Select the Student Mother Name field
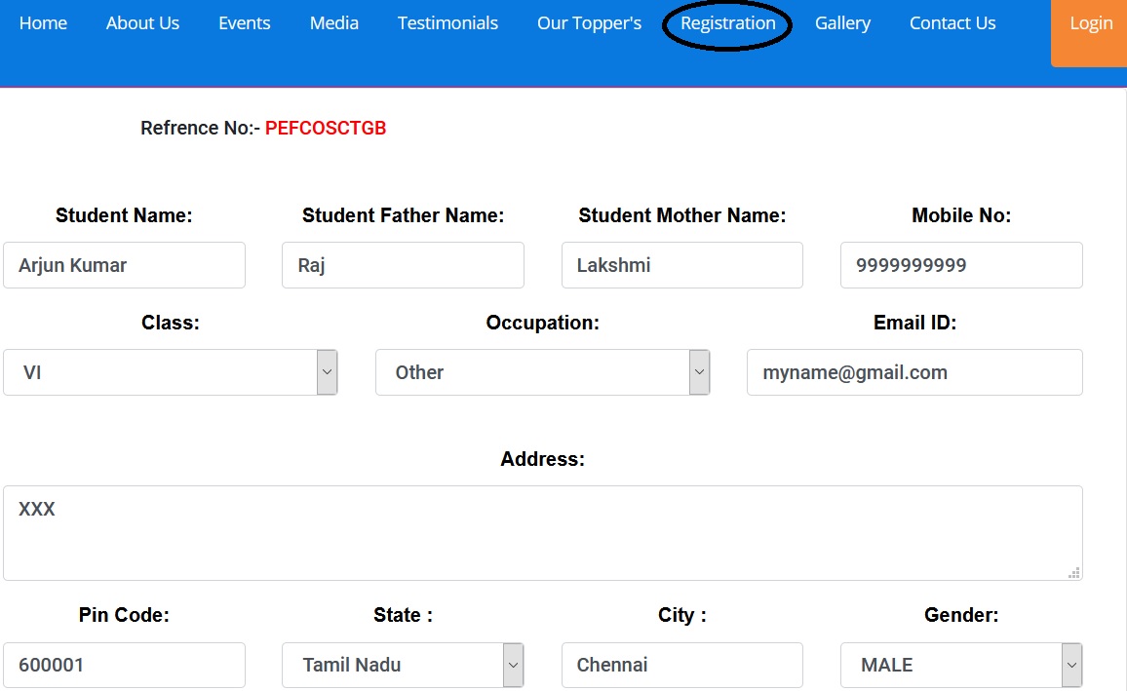Viewport: 1127px width, 691px height. pyautogui.click(x=681, y=265)
